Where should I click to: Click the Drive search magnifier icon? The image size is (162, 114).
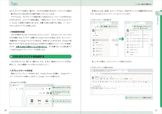coord(113,40)
